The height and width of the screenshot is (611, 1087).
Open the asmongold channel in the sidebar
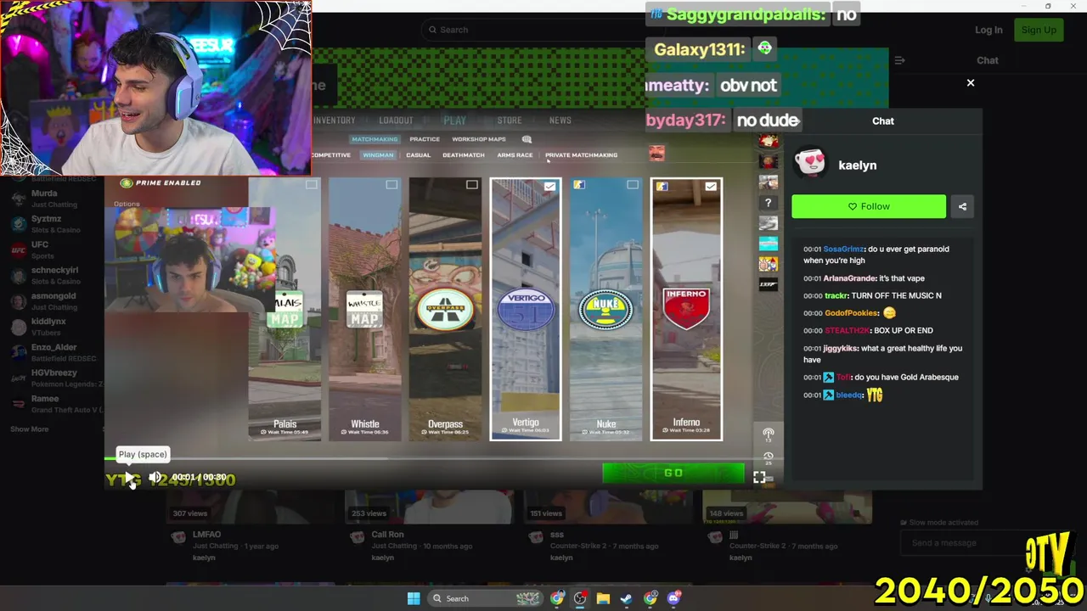pos(55,301)
